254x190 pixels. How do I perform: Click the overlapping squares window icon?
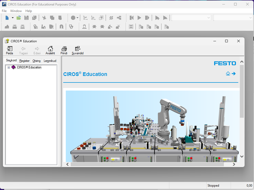pyautogui.click(x=101, y=18)
